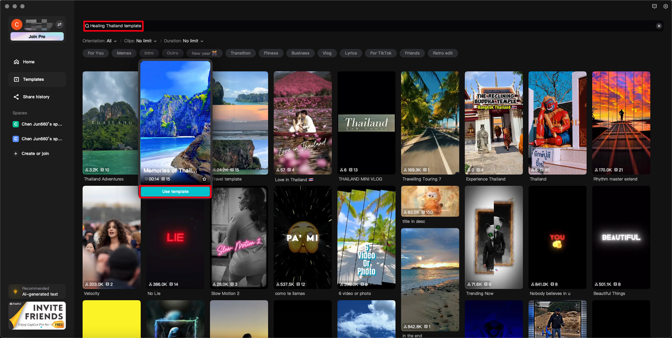Clear the search with the X icon

[659, 26]
